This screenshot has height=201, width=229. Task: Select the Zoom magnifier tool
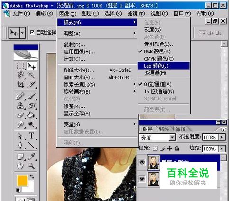pyautogui.click(x=31, y=166)
